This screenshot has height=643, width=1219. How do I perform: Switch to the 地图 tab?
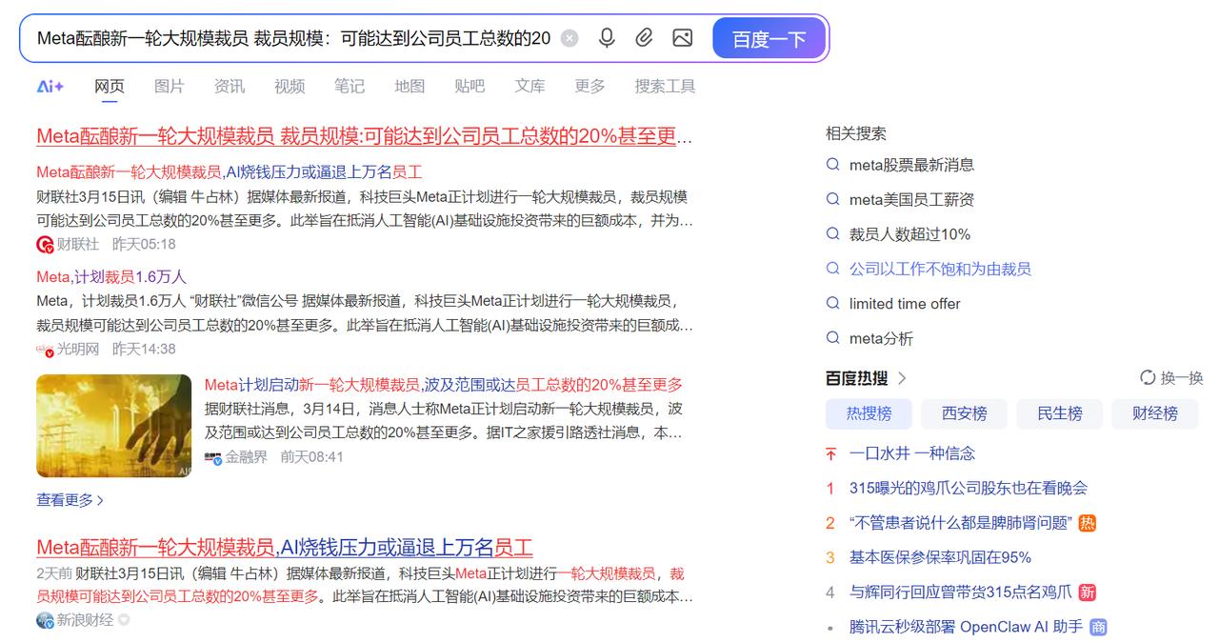pos(410,87)
